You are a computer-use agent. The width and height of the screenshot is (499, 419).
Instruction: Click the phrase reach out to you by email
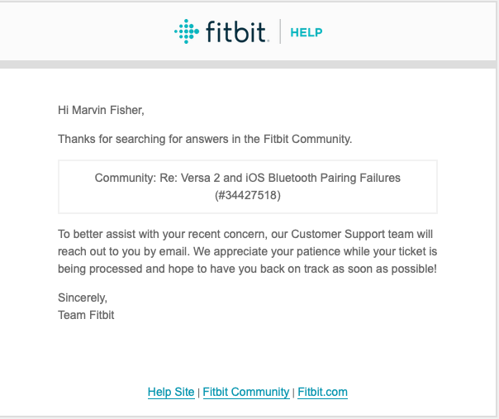(x=124, y=251)
